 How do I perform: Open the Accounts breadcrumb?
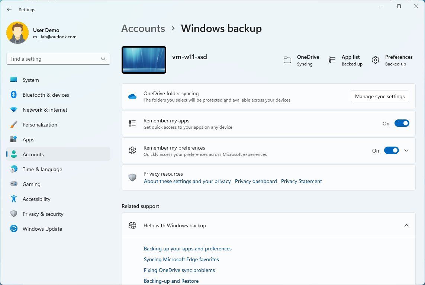click(x=143, y=28)
